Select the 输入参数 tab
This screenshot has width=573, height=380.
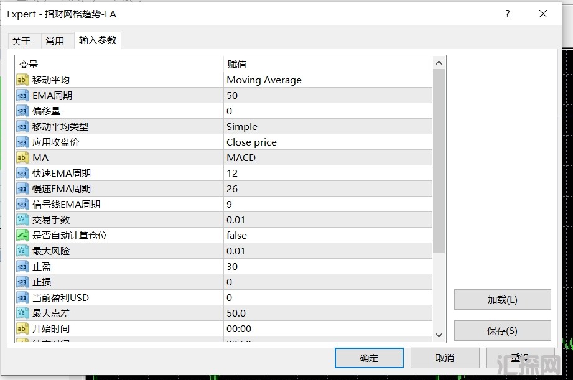[98, 40]
